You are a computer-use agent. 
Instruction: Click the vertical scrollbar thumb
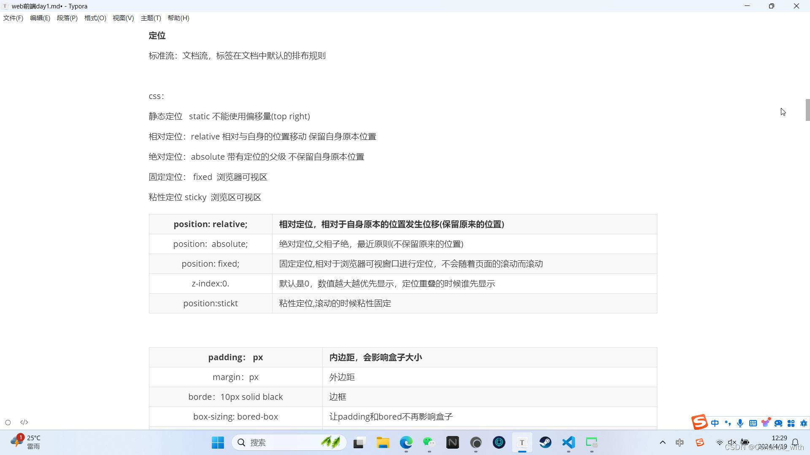pyautogui.click(x=807, y=110)
